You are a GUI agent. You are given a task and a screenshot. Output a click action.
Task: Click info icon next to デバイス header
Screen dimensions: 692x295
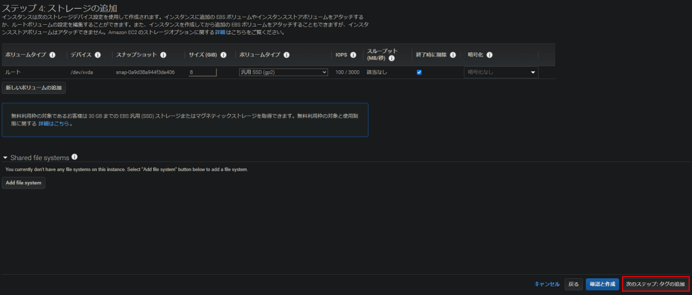click(97, 55)
